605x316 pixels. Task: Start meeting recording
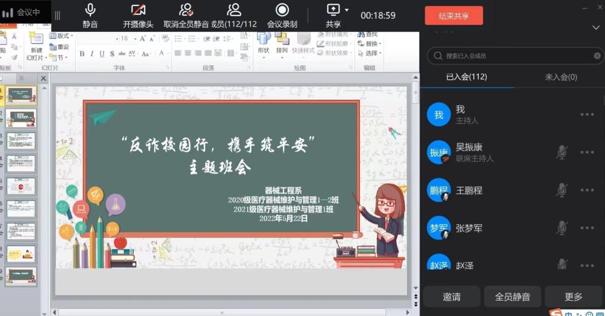[282, 10]
